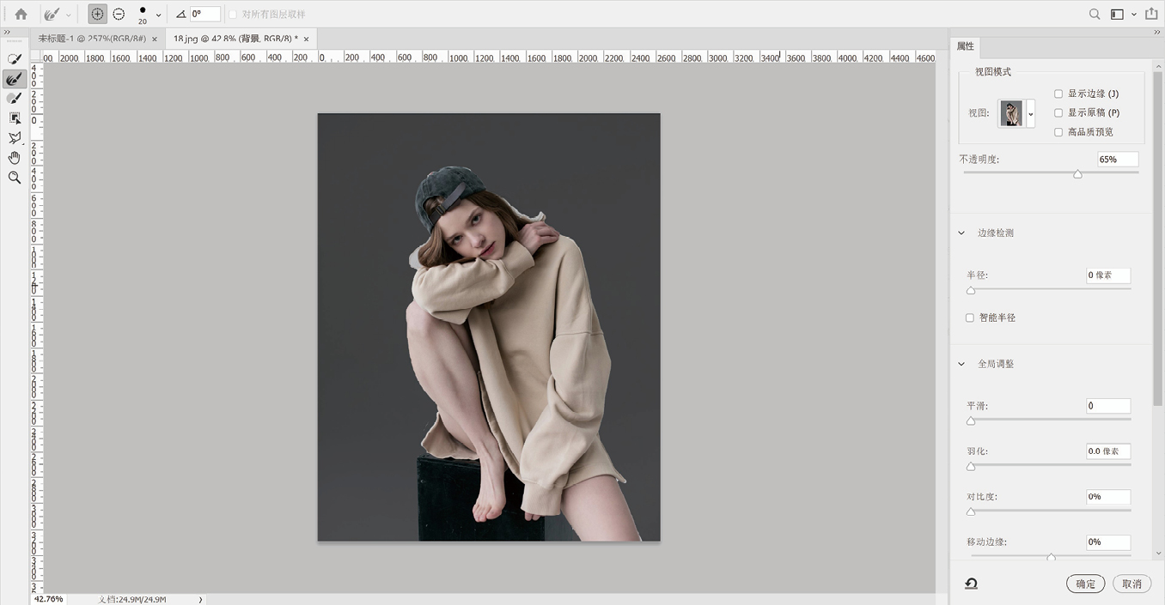
Task: Enable 智能半径 checkbox
Action: coord(970,318)
